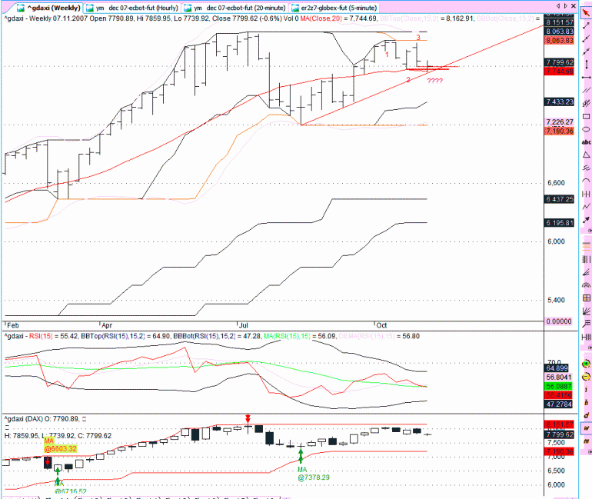The image size is (592, 499).
Task: Choose the Gann square grid tool
Action: point(586,298)
